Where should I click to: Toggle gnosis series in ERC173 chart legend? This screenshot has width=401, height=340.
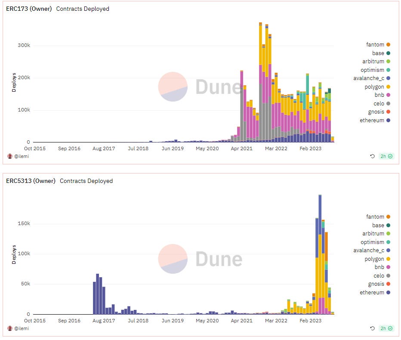[x=379, y=112]
